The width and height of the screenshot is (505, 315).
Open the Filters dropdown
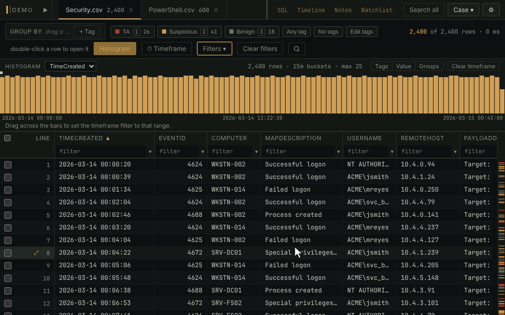click(215, 49)
